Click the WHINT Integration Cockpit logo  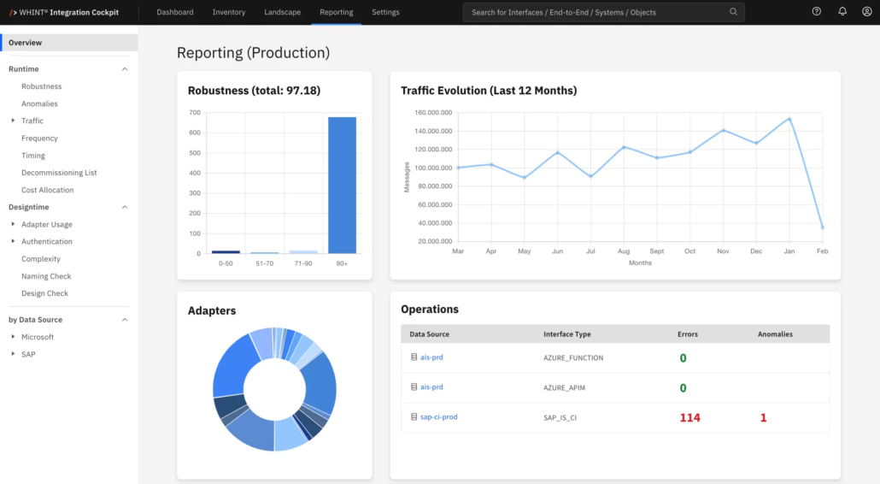(64, 12)
